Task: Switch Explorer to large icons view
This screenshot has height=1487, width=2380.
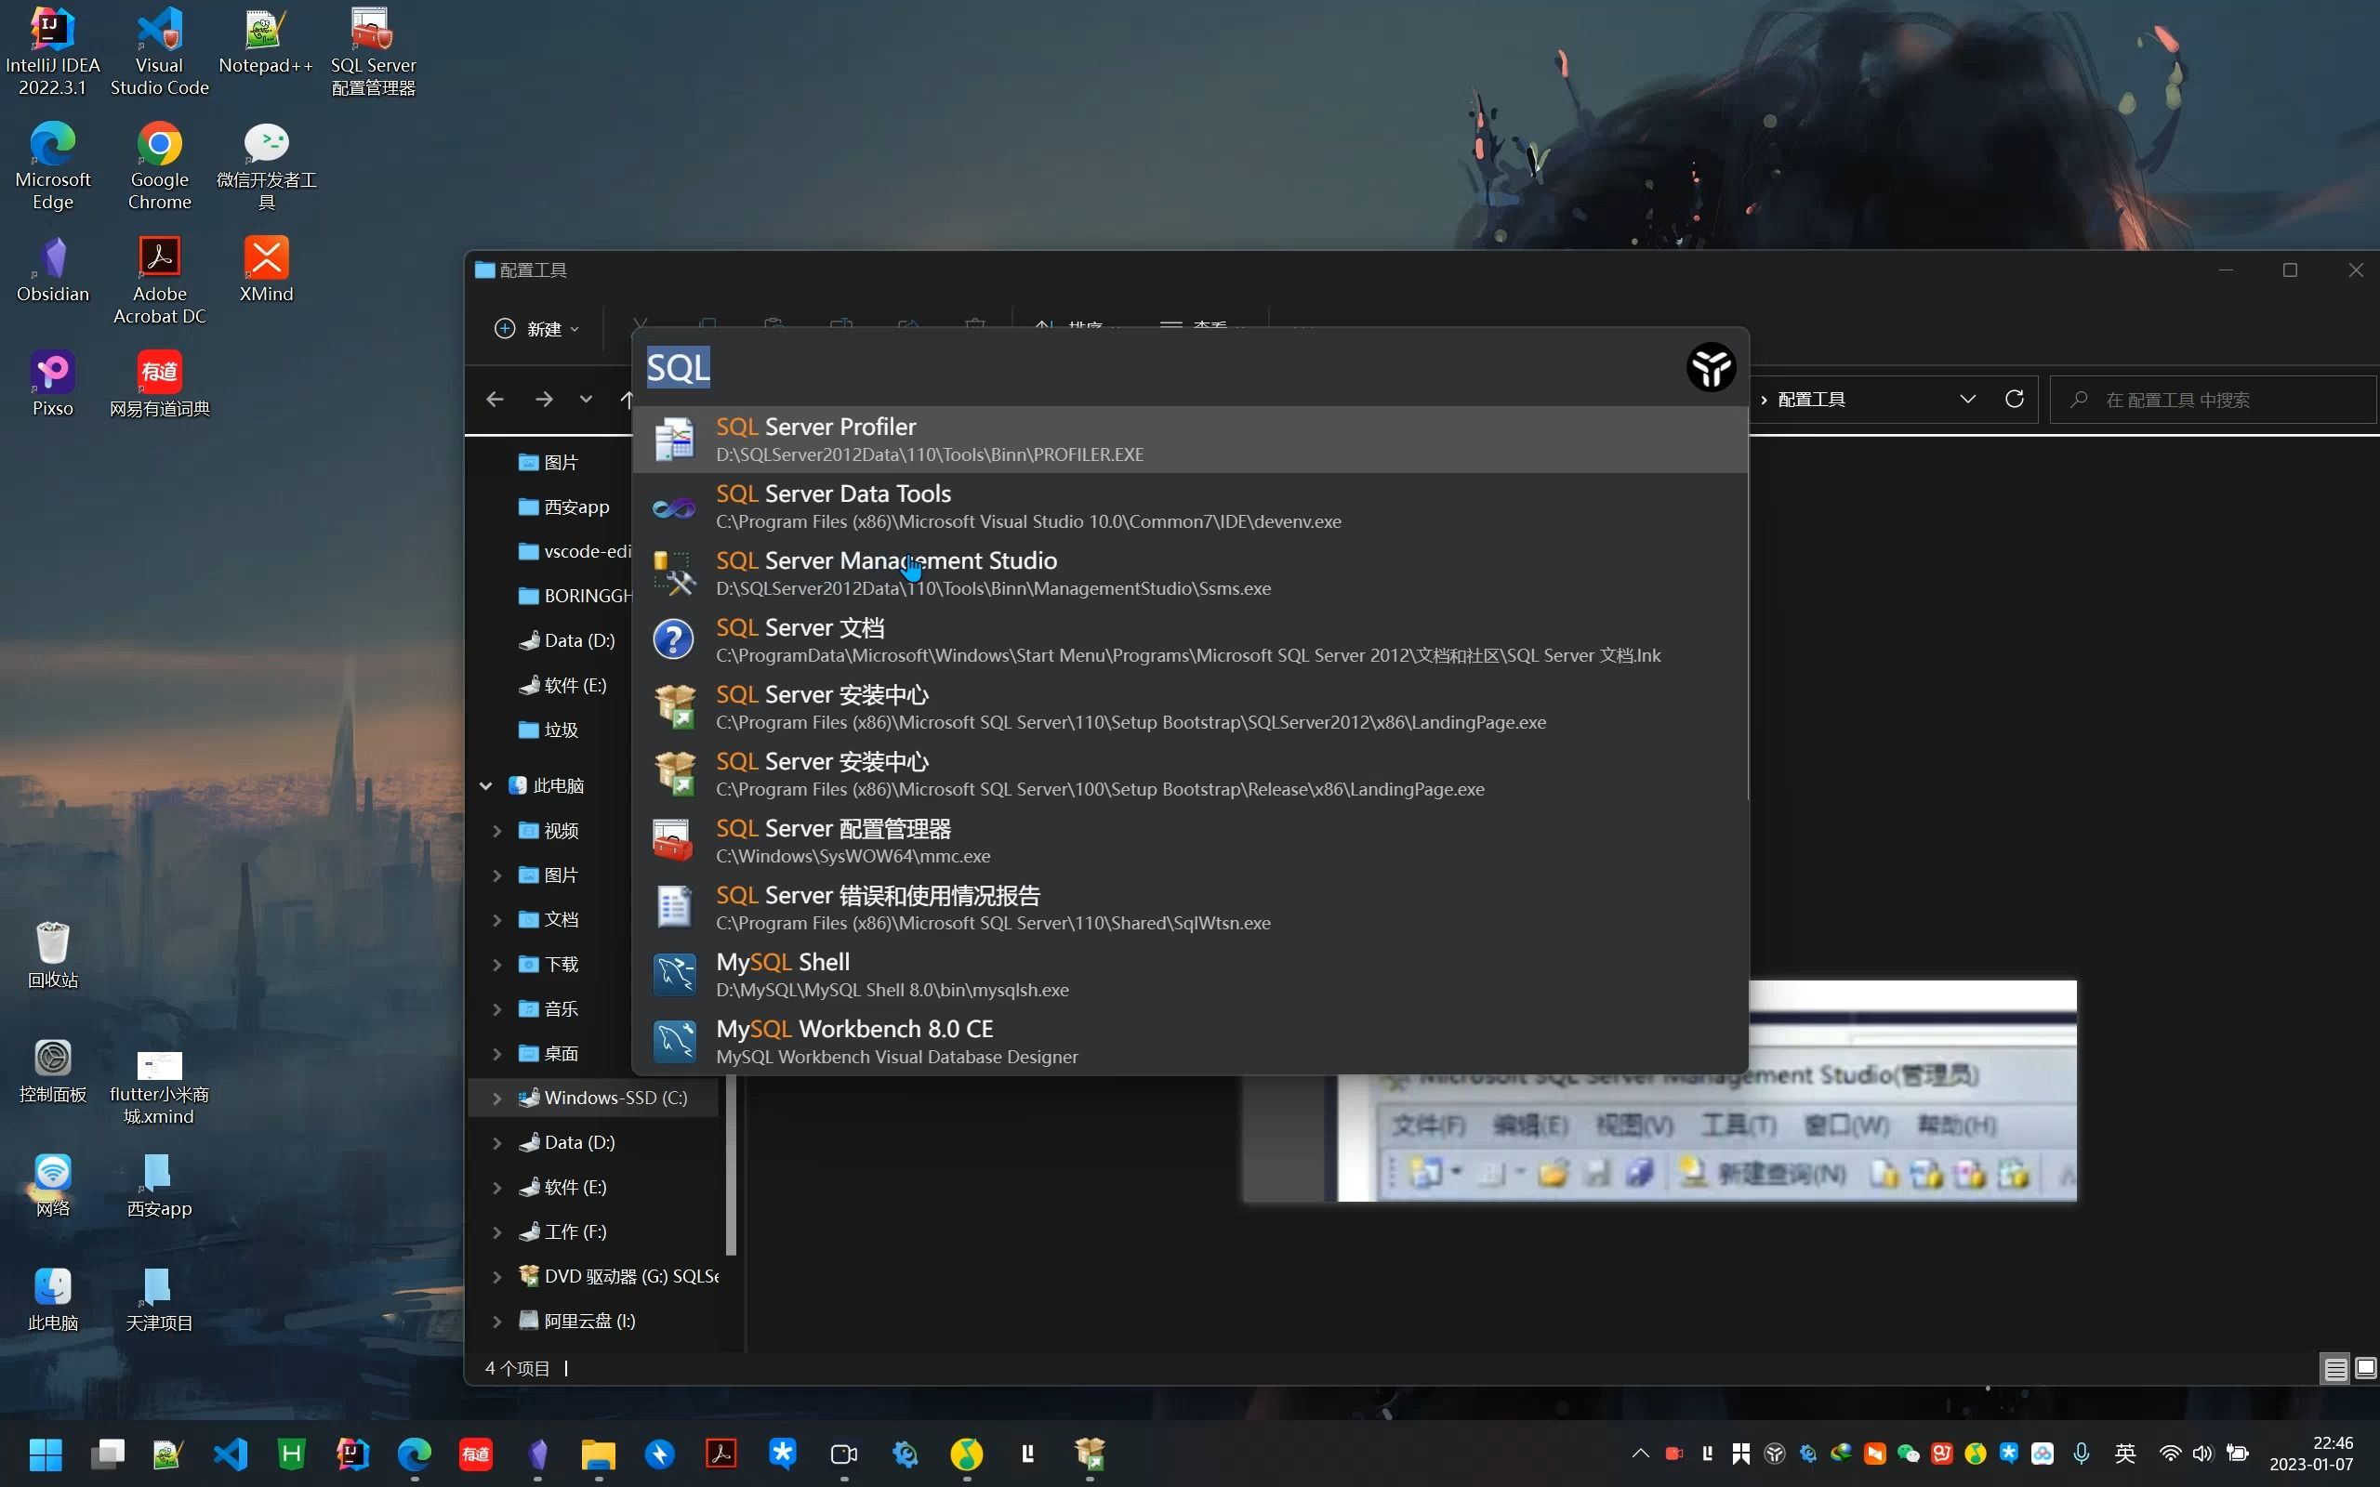Action: (x=2365, y=1368)
